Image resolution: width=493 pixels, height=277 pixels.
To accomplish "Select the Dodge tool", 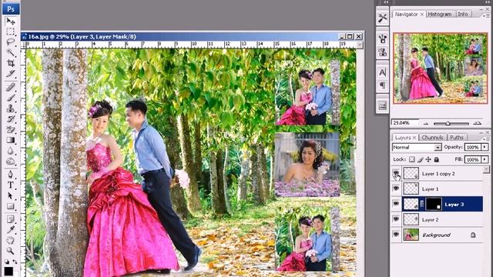I will [x=10, y=162].
